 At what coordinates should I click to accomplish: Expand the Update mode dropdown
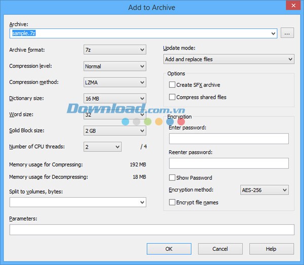click(x=228, y=59)
